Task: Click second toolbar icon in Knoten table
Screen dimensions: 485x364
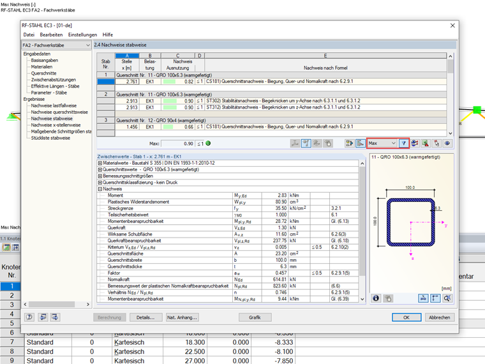Action: tap(15, 247)
